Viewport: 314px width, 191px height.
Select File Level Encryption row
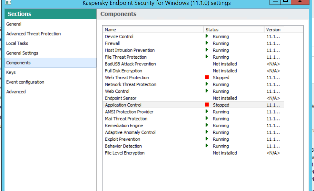pyautogui.click(x=125, y=153)
